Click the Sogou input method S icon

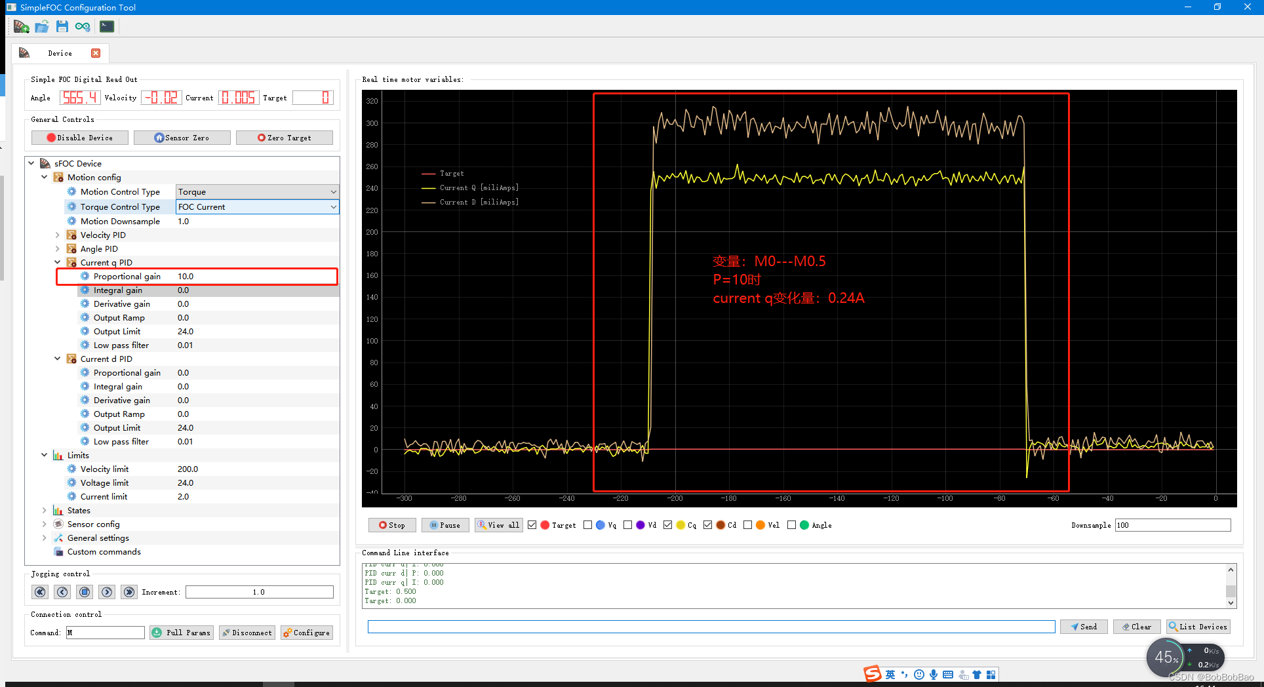point(872,674)
